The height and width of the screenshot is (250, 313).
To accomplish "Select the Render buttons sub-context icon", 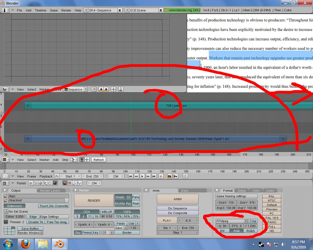I will pyautogui.click(x=65, y=183).
